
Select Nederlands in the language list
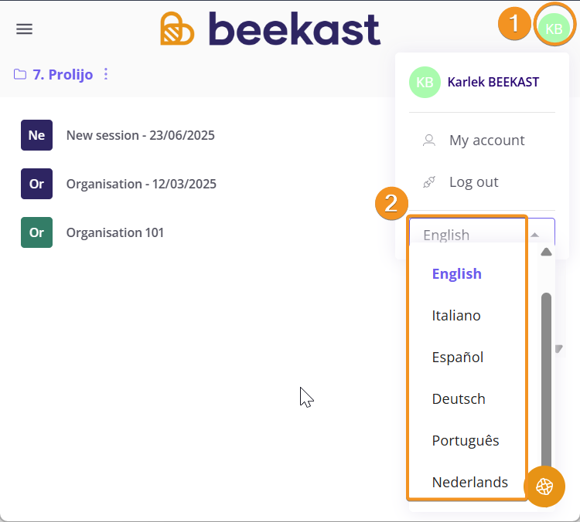tap(469, 482)
